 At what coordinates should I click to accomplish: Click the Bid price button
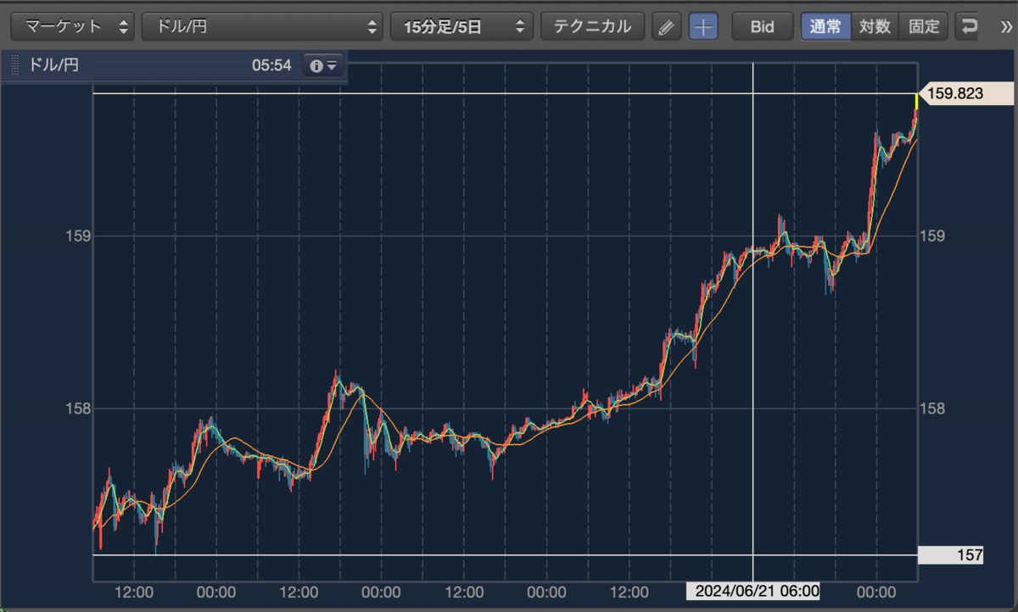pos(763,26)
